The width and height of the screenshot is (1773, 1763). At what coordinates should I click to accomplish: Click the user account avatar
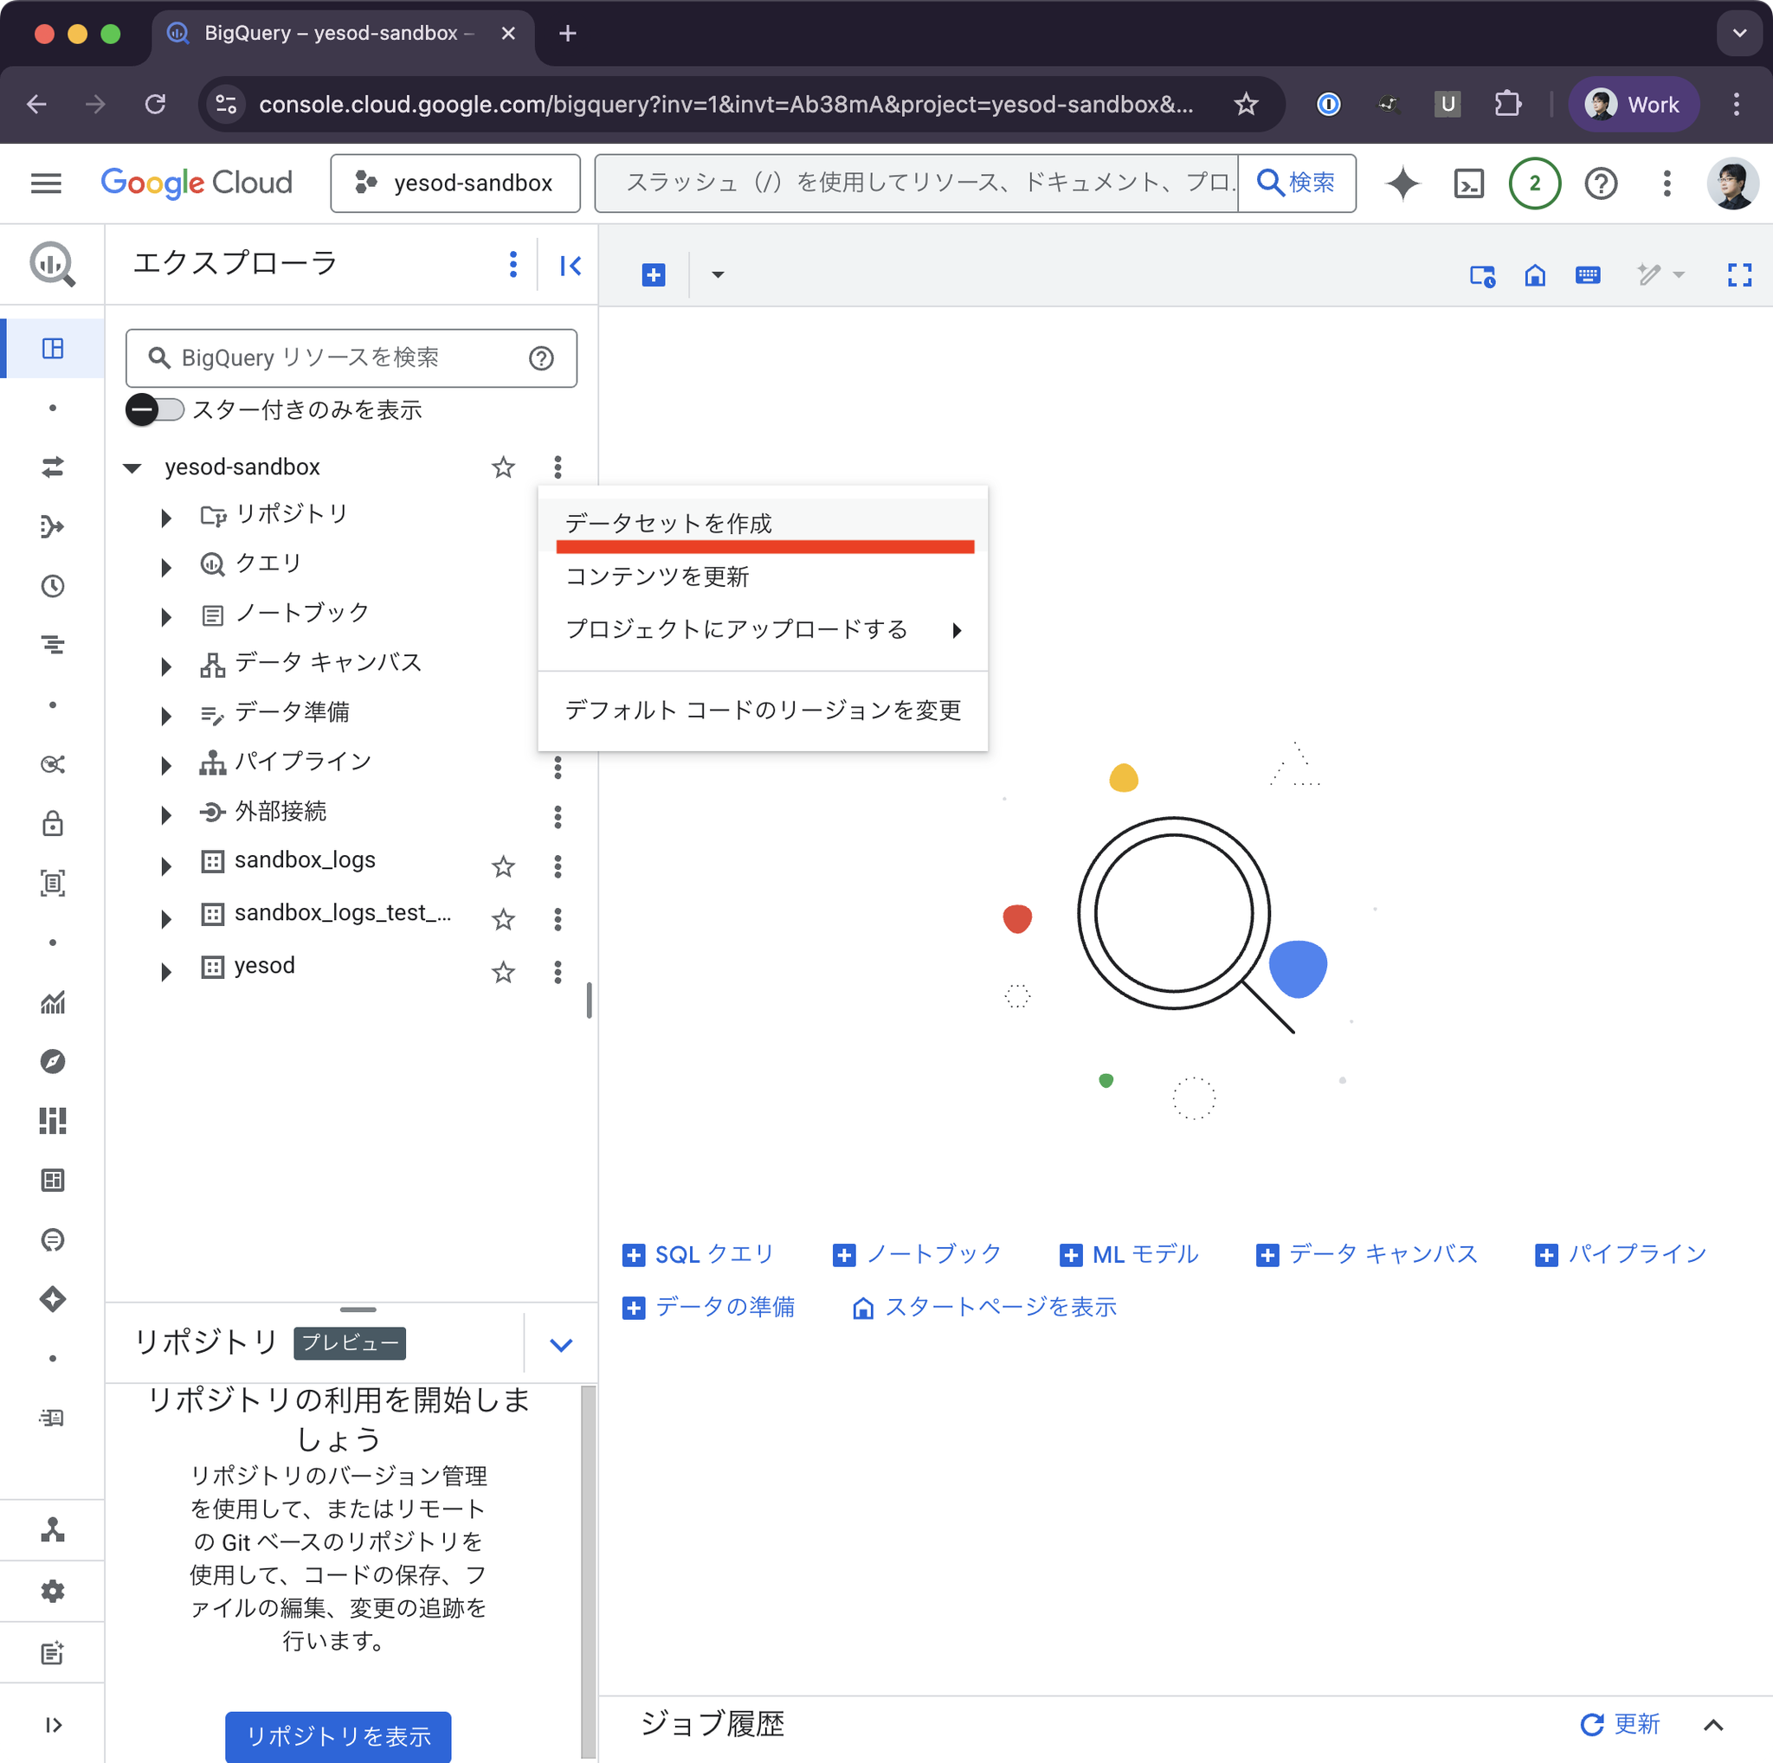(1731, 183)
